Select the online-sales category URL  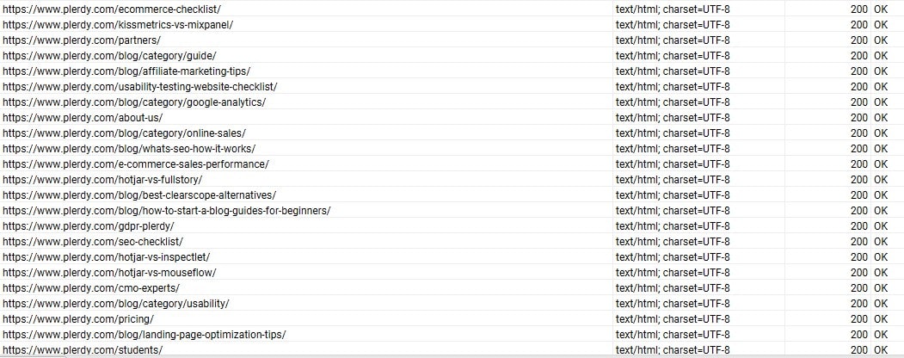click(125, 133)
